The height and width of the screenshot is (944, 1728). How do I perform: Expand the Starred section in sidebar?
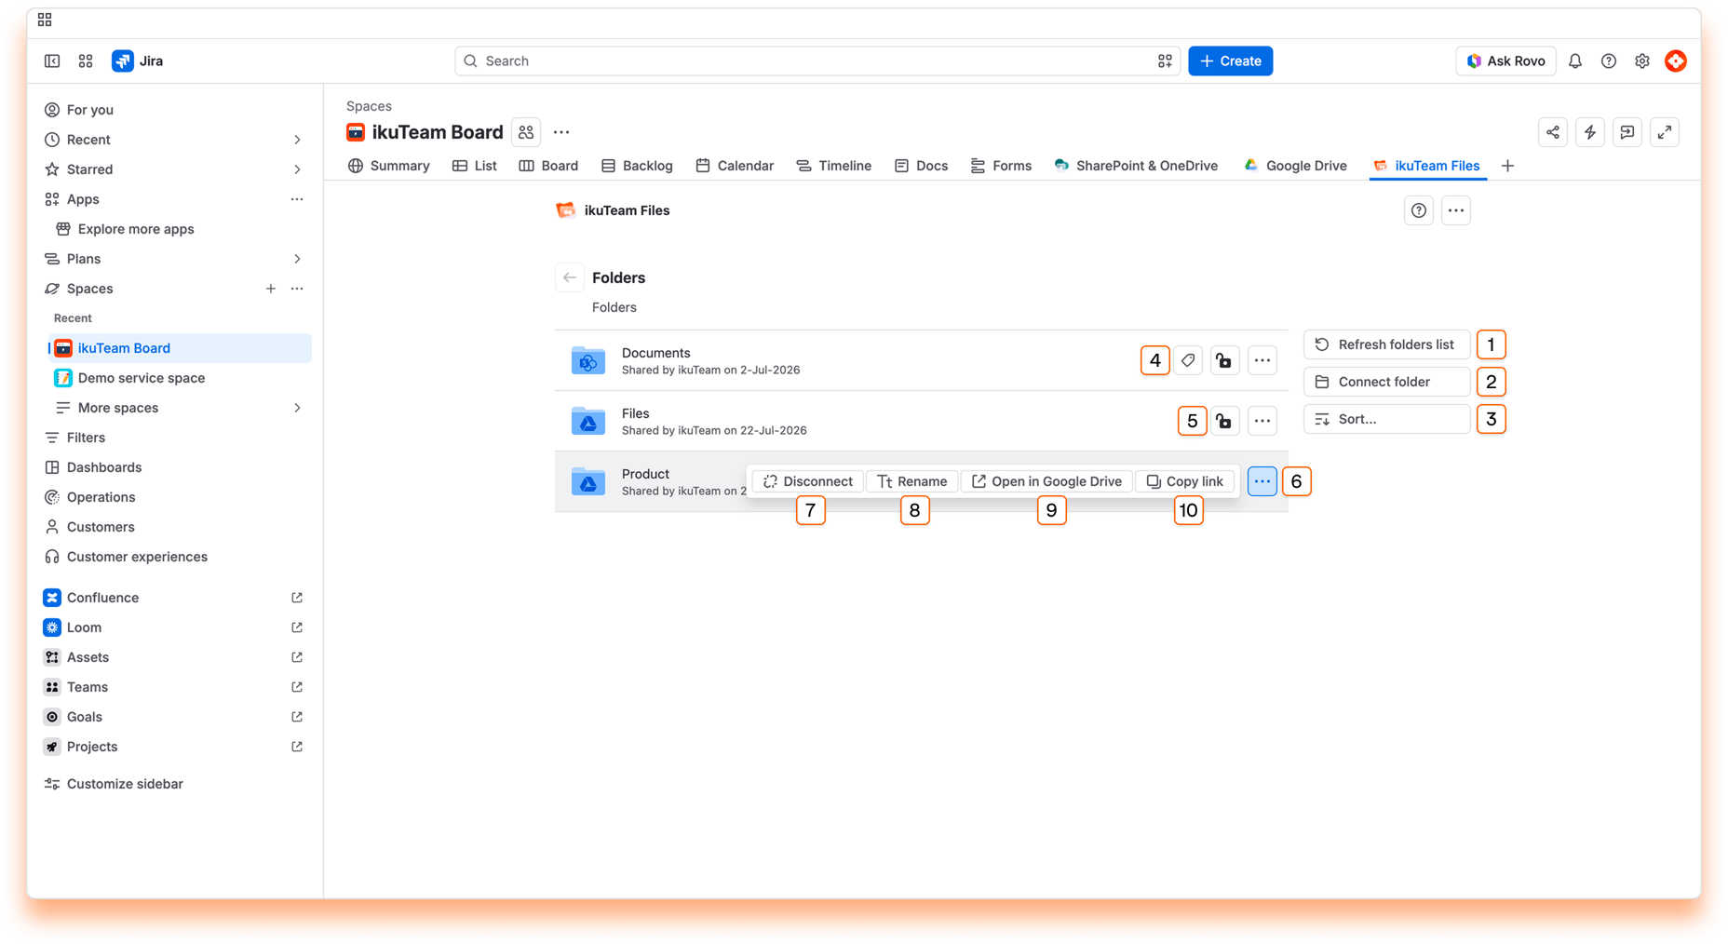point(297,169)
